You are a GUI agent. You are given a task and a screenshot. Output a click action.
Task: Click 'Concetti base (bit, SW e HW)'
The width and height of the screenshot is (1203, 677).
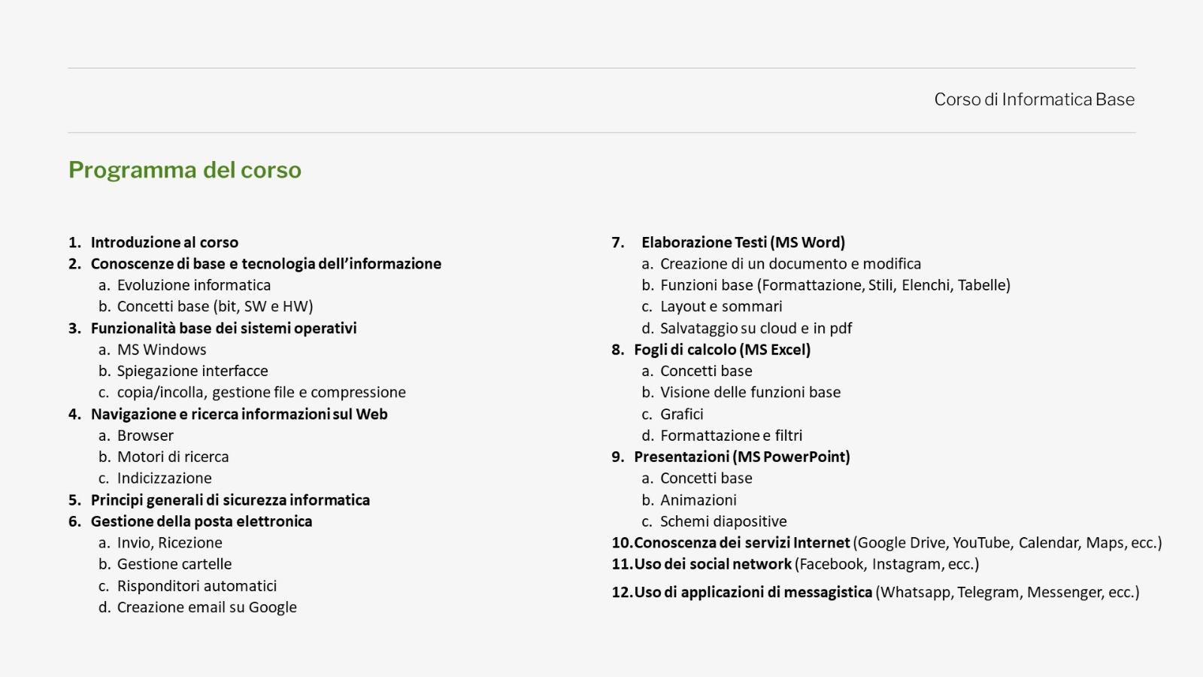coord(215,306)
